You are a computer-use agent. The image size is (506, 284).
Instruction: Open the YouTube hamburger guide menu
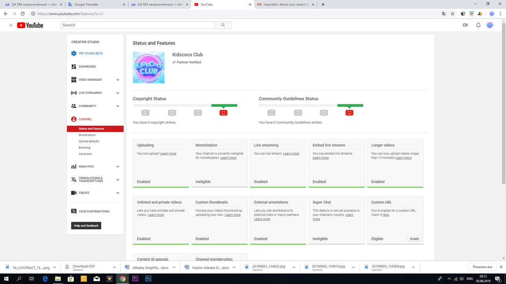click(x=11, y=25)
